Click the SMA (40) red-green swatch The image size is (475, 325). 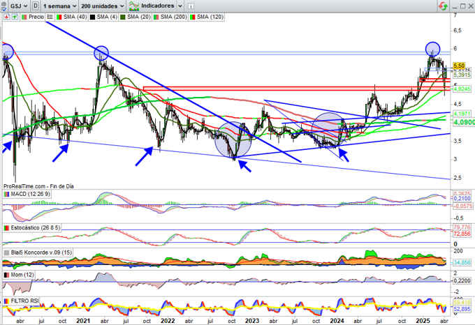(59, 17)
